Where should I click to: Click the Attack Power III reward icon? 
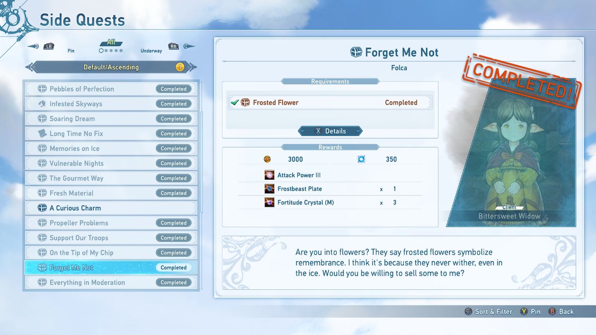269,175
